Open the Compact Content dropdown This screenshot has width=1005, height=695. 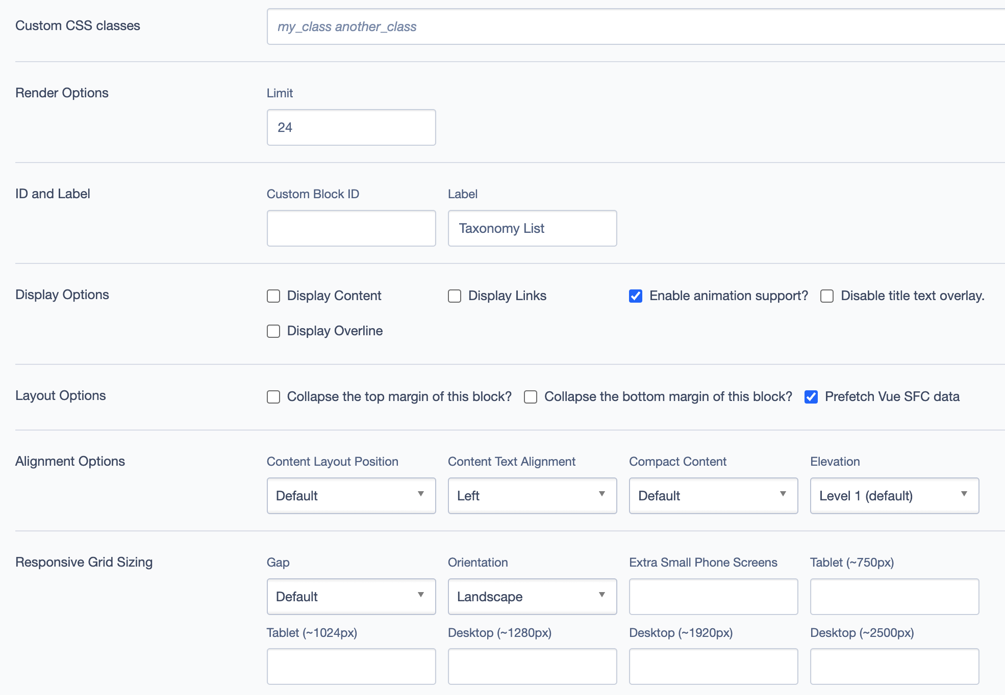pyautogui.click(x=713, y=496)
